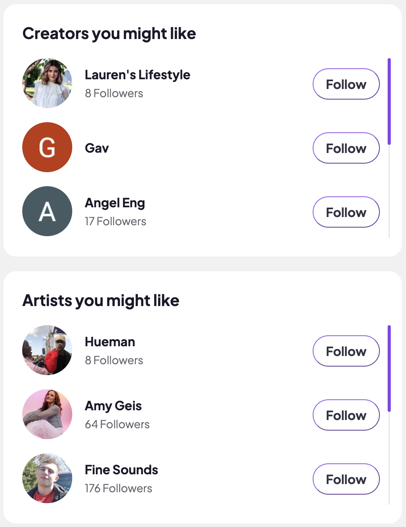Click Amy Geis's profile picture

click(x=47, y=414)
